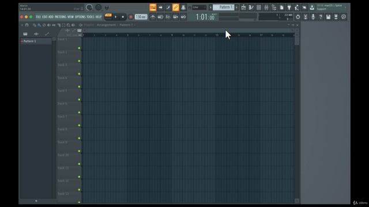Open the Piano roll window icon
Screen dimensions: 369x207
(251, 7)
